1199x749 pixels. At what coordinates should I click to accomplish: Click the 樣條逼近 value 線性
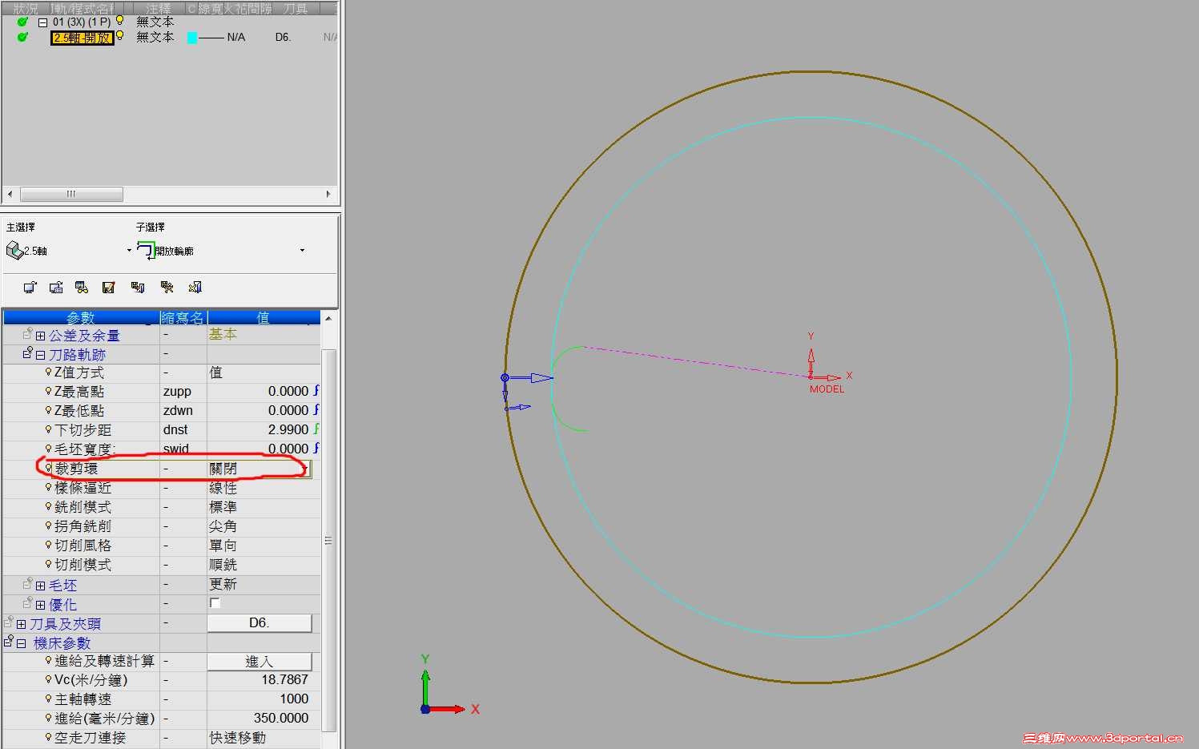(223, 488)
